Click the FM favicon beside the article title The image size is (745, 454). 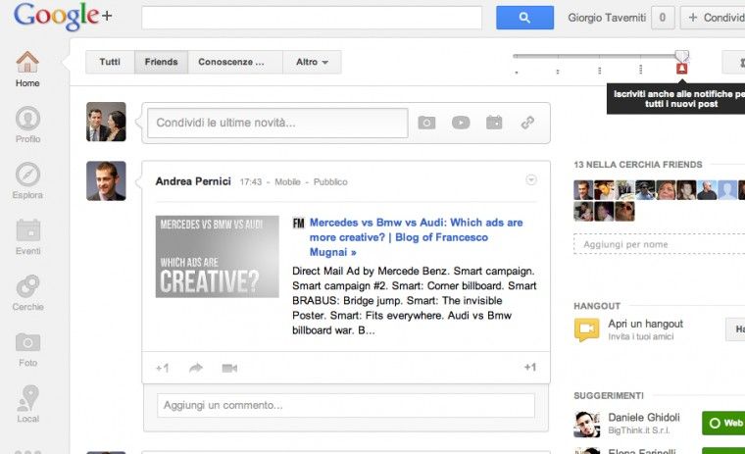point(298,223)
